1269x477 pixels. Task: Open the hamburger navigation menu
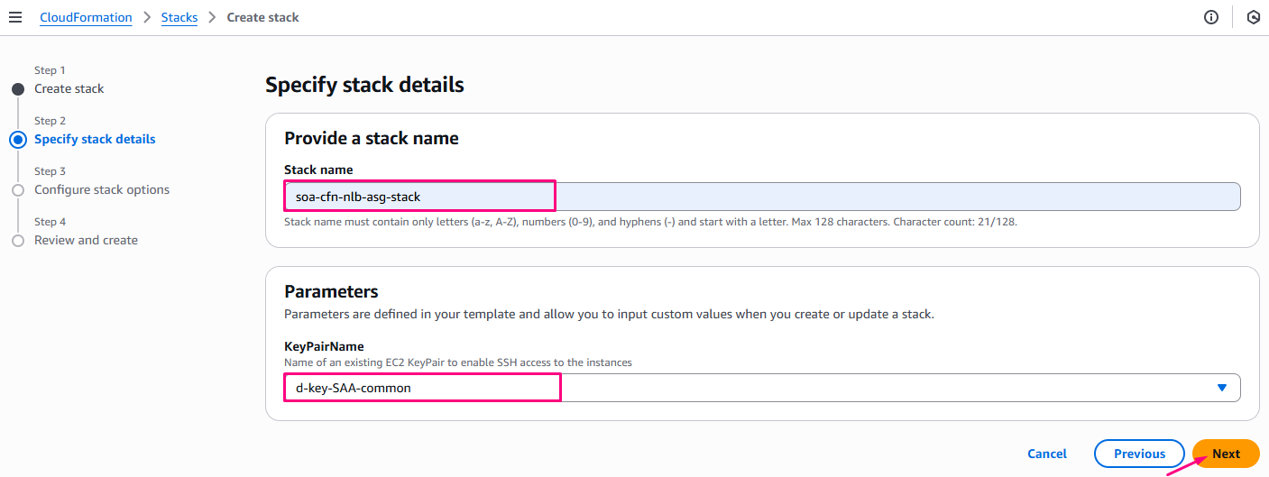click(15, 17)
